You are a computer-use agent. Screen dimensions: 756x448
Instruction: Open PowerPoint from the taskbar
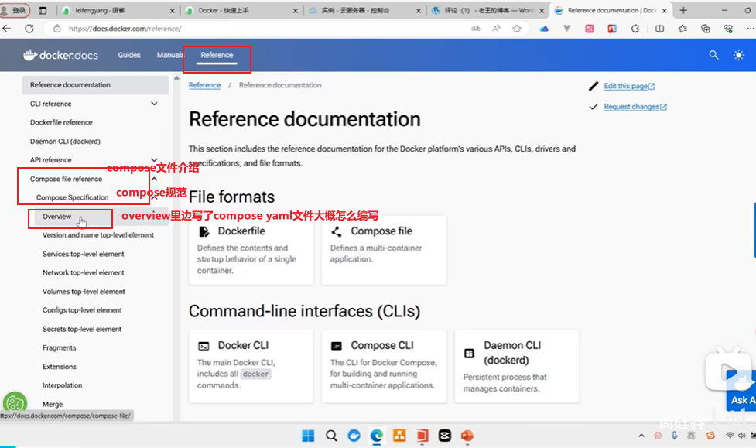tap(467, 436)
